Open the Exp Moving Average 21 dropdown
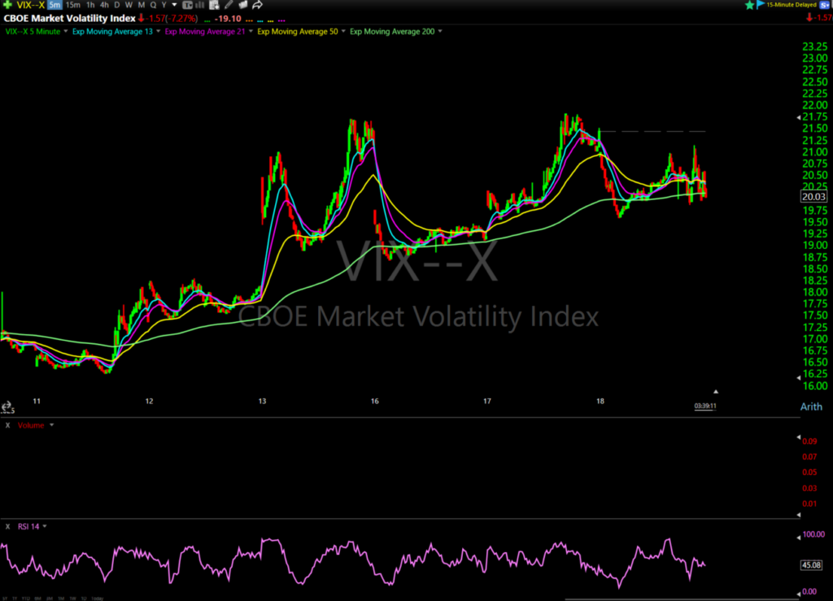Screen dimensions: 833x601 (251, 32)
